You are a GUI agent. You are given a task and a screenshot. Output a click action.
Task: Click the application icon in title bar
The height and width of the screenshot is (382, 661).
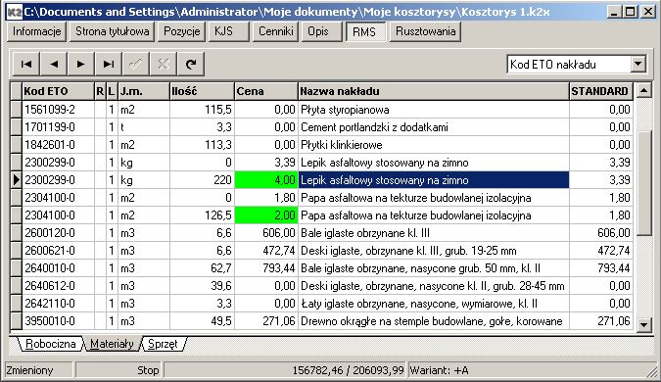click(15, 12)
